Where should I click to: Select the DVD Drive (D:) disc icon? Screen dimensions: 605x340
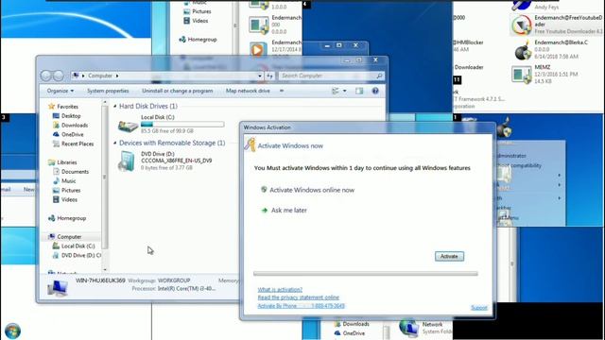coord(127,161)
